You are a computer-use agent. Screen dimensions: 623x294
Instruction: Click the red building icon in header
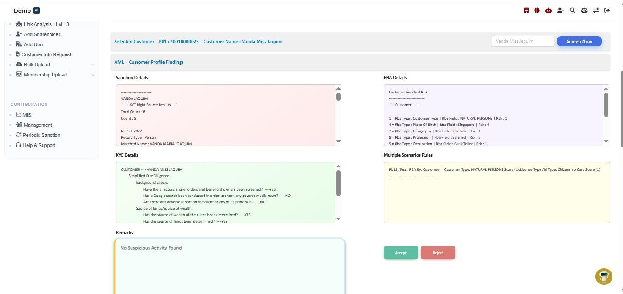(x=526, y=10)
